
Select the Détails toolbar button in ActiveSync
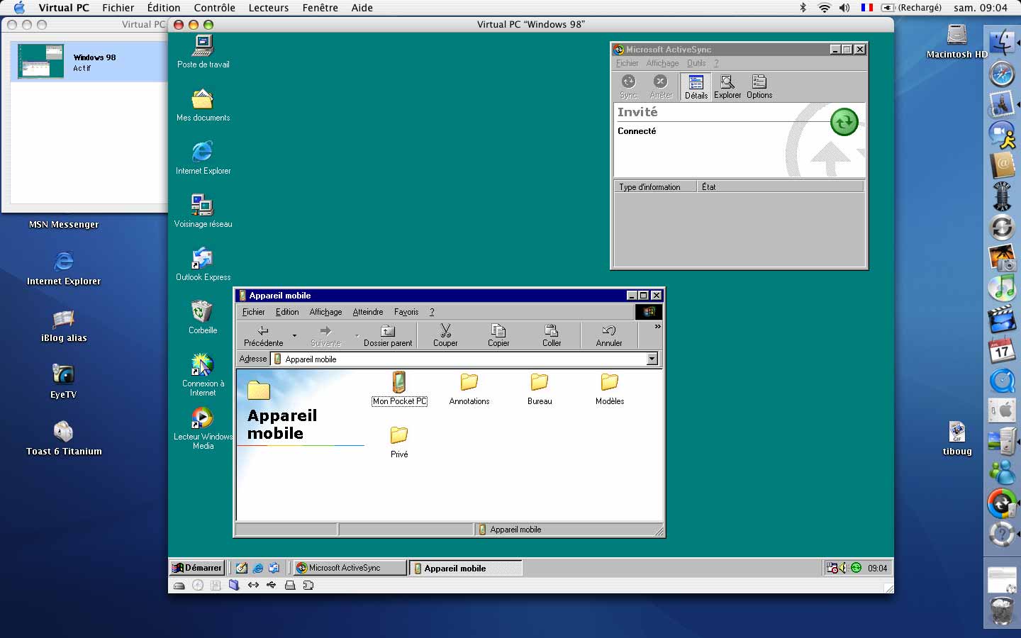(x=696, y=86)
